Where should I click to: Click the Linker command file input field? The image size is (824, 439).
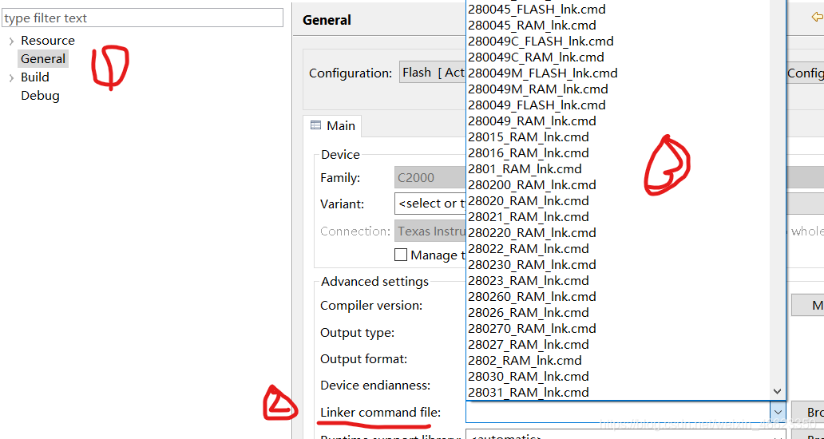(618, 412)
